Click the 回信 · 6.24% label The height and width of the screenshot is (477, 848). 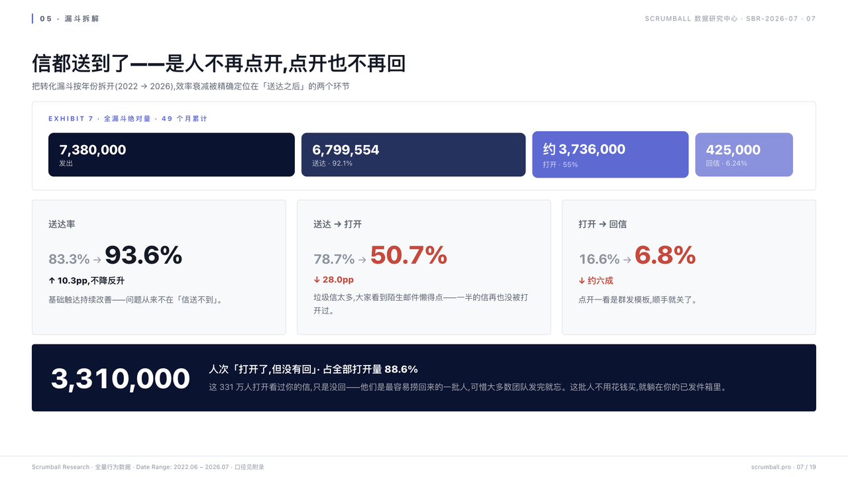(x=727, y=163)
